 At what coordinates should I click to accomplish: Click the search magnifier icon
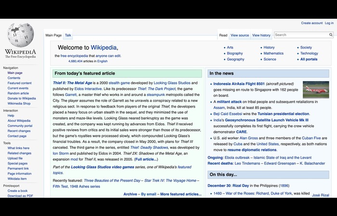331,35
